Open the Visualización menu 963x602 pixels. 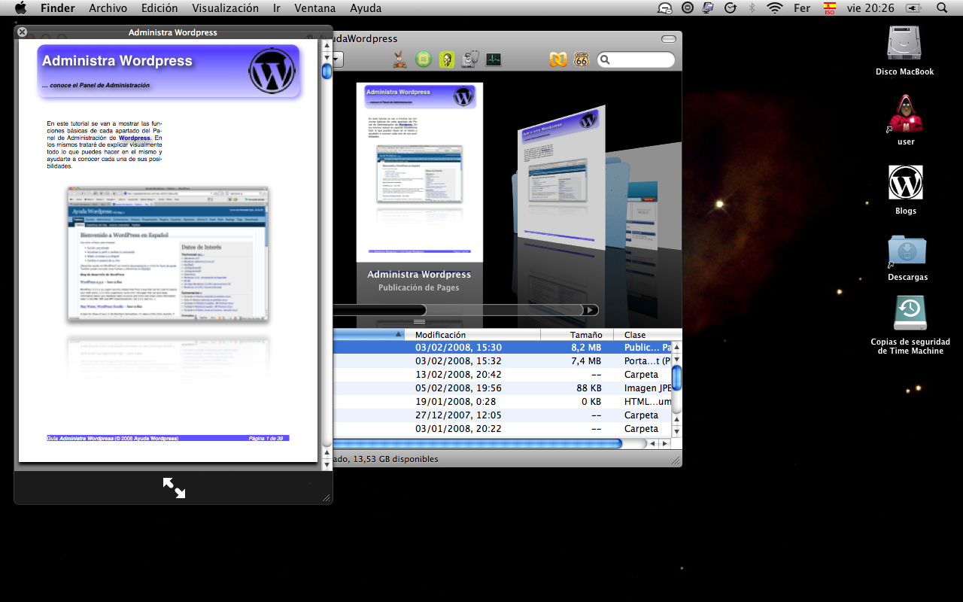(225, 8)
